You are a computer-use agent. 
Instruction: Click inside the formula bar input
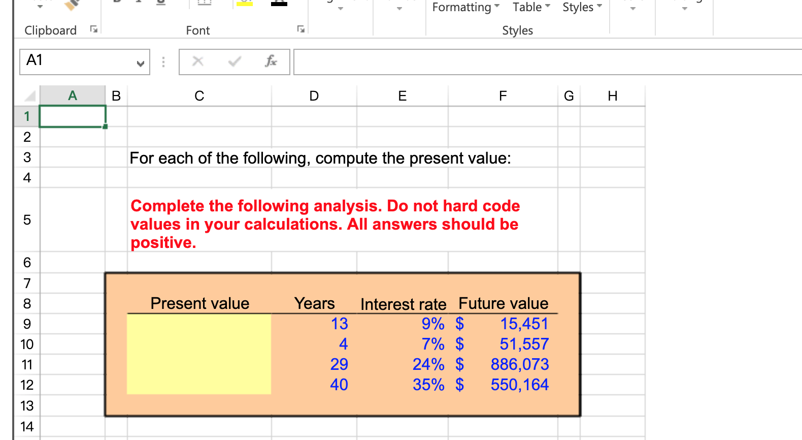pos(548,62)
